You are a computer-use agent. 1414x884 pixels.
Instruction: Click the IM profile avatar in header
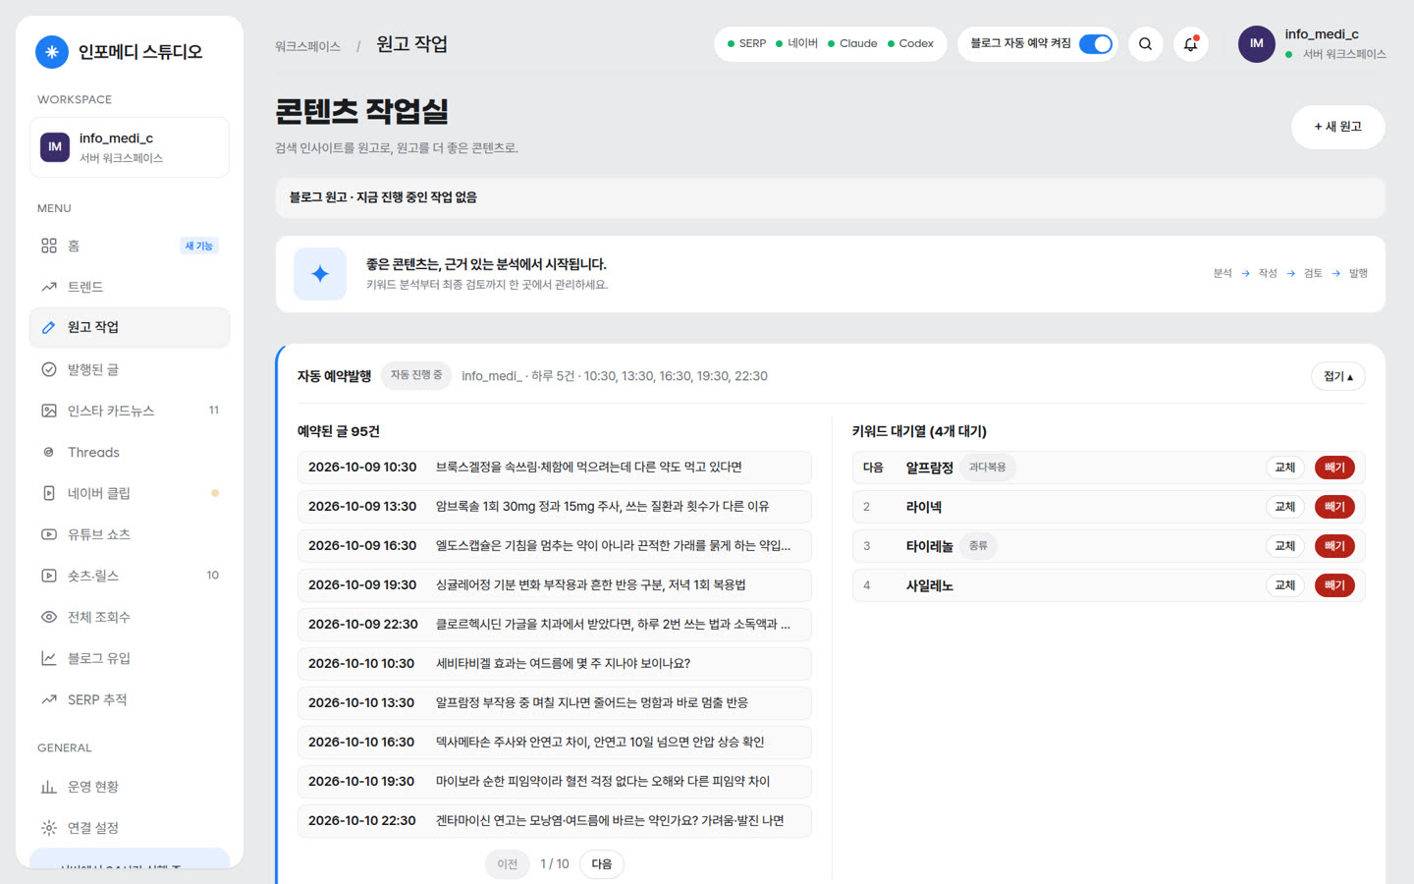(1257, 44)
